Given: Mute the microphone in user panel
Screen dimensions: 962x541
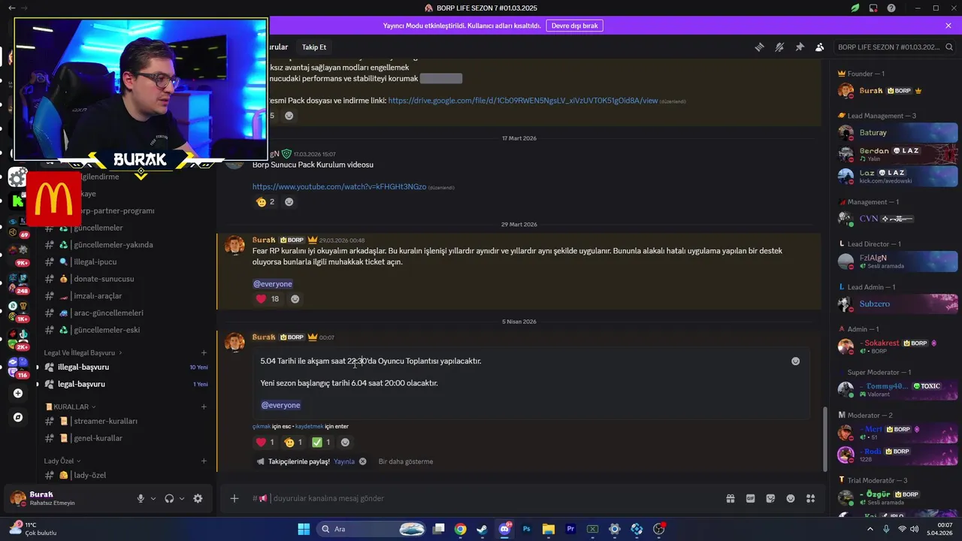Looking at the screenshot, I should [141, 498].
